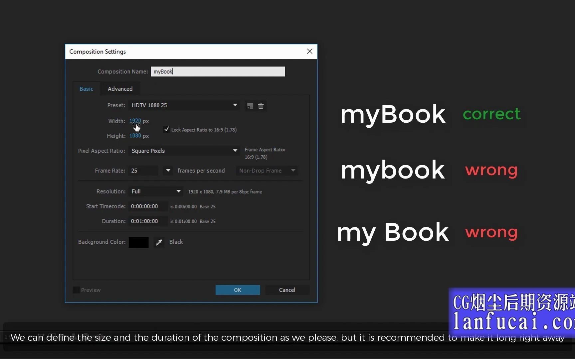
Task: Click the 'Frame Aspect Ratio:' text
Action: point(265,150)
